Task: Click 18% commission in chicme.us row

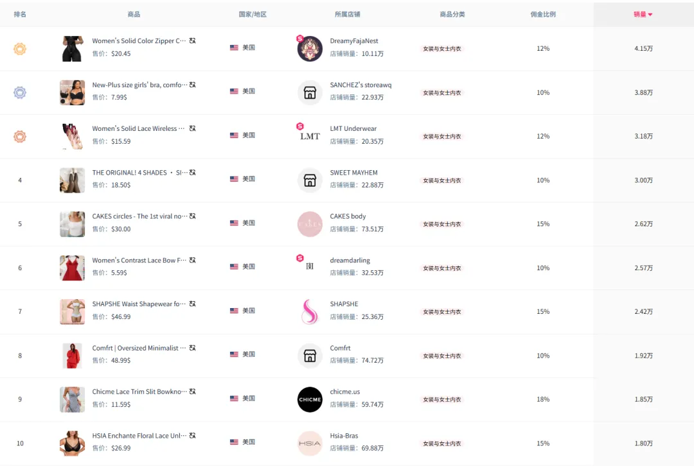Action: 543,399
